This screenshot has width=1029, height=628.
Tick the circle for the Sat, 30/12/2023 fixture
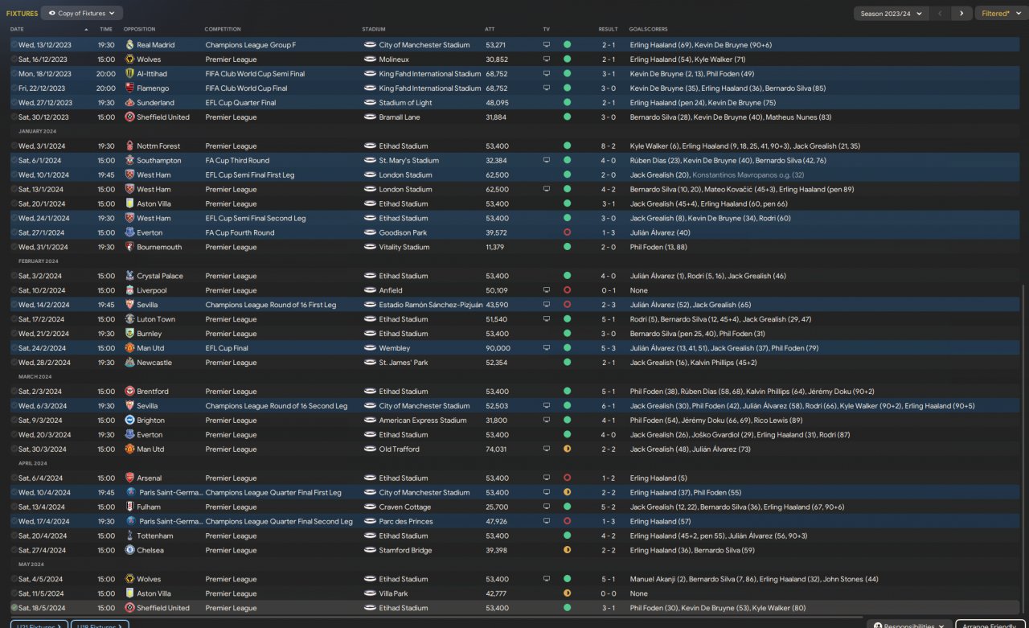(14, 117)
